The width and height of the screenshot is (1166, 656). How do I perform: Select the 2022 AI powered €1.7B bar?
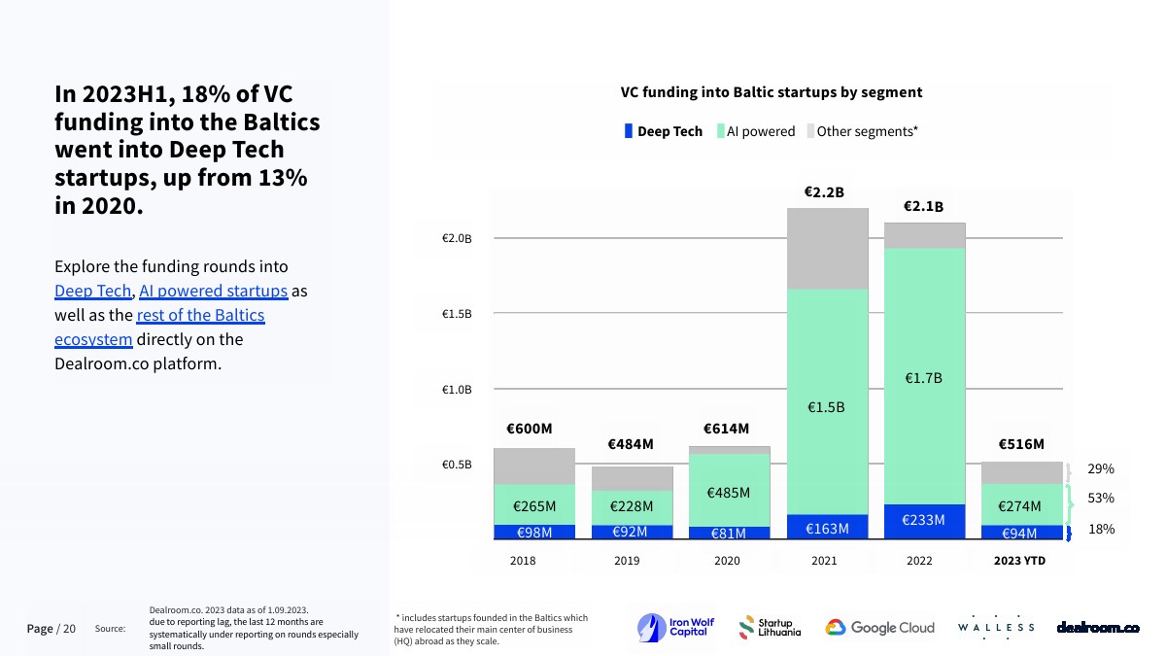(924, 376)
